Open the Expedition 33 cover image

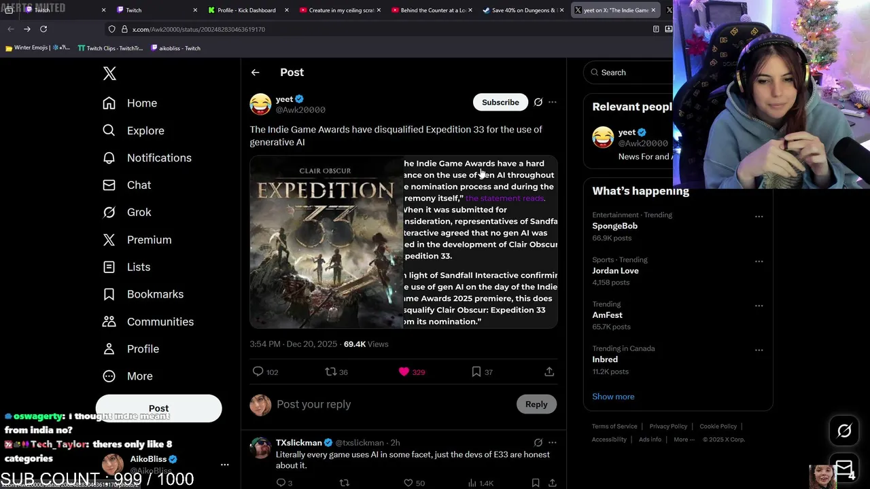tap(326, 242)
